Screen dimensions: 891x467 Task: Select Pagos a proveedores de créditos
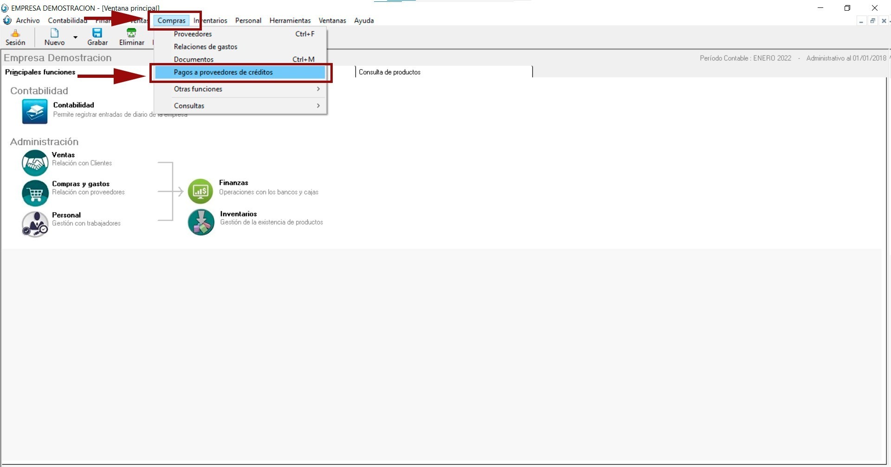point(223,72)
